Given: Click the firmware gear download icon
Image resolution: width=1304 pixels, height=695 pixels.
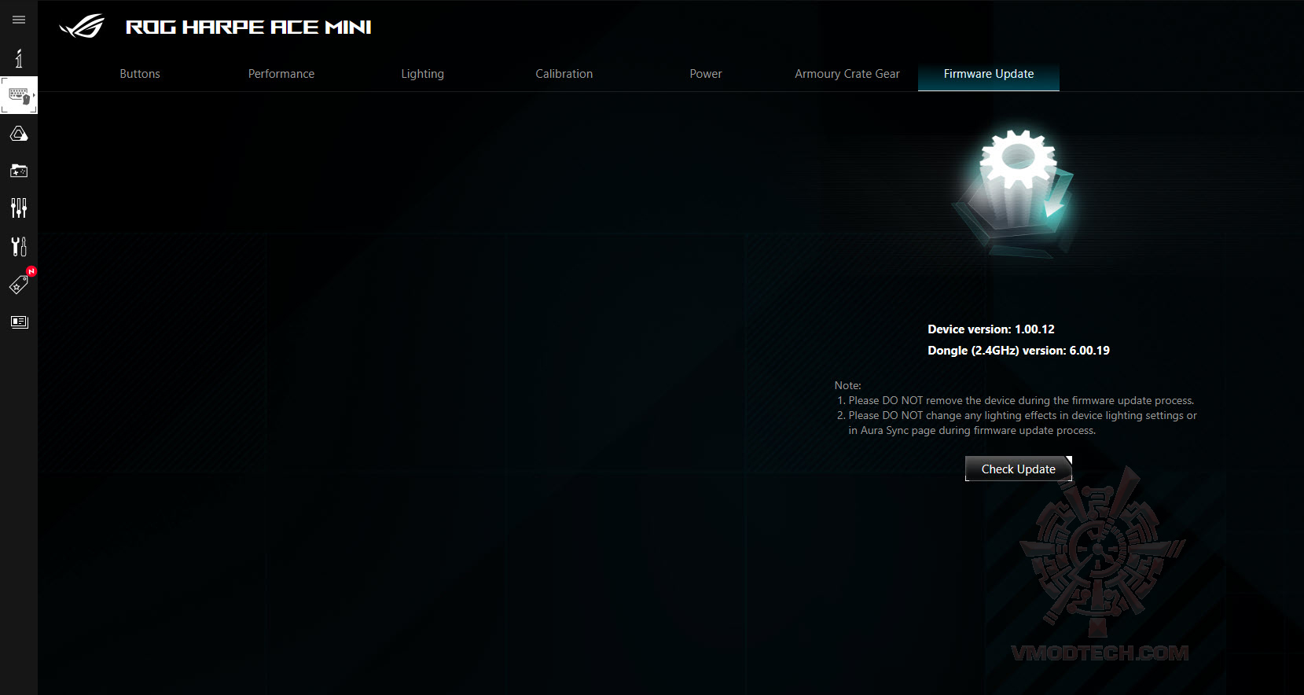Looking at the screenshot, I should (1013, 193).
